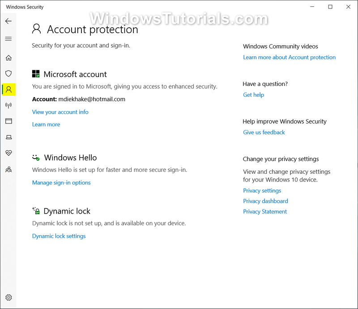Viewport: 358px width, 309px height.
Task: Click Learn more under Microsoft account
Action: (46, 124)
